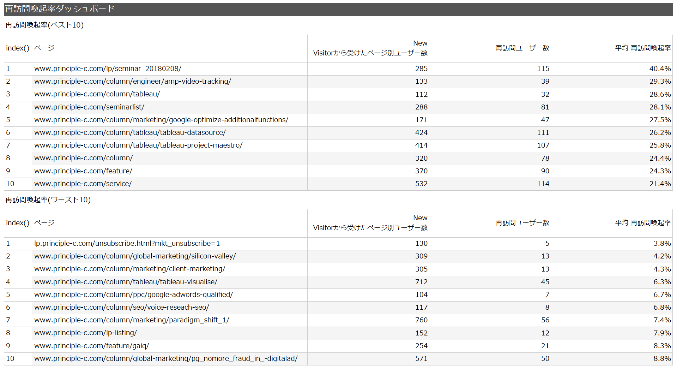
Task: Click the tableau-visualise page URL
Action: [x=126, y=282]
